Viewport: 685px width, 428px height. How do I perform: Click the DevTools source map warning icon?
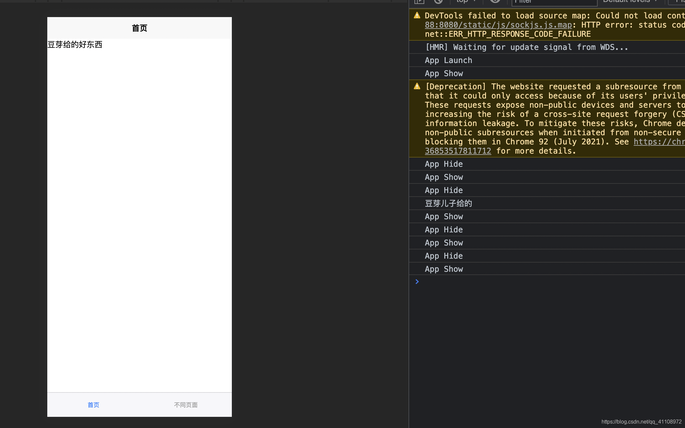[x=417, y=15]
